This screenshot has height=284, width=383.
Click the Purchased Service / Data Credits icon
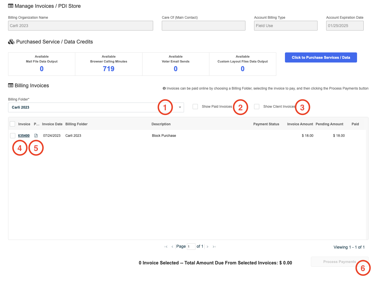pos(11,41)
